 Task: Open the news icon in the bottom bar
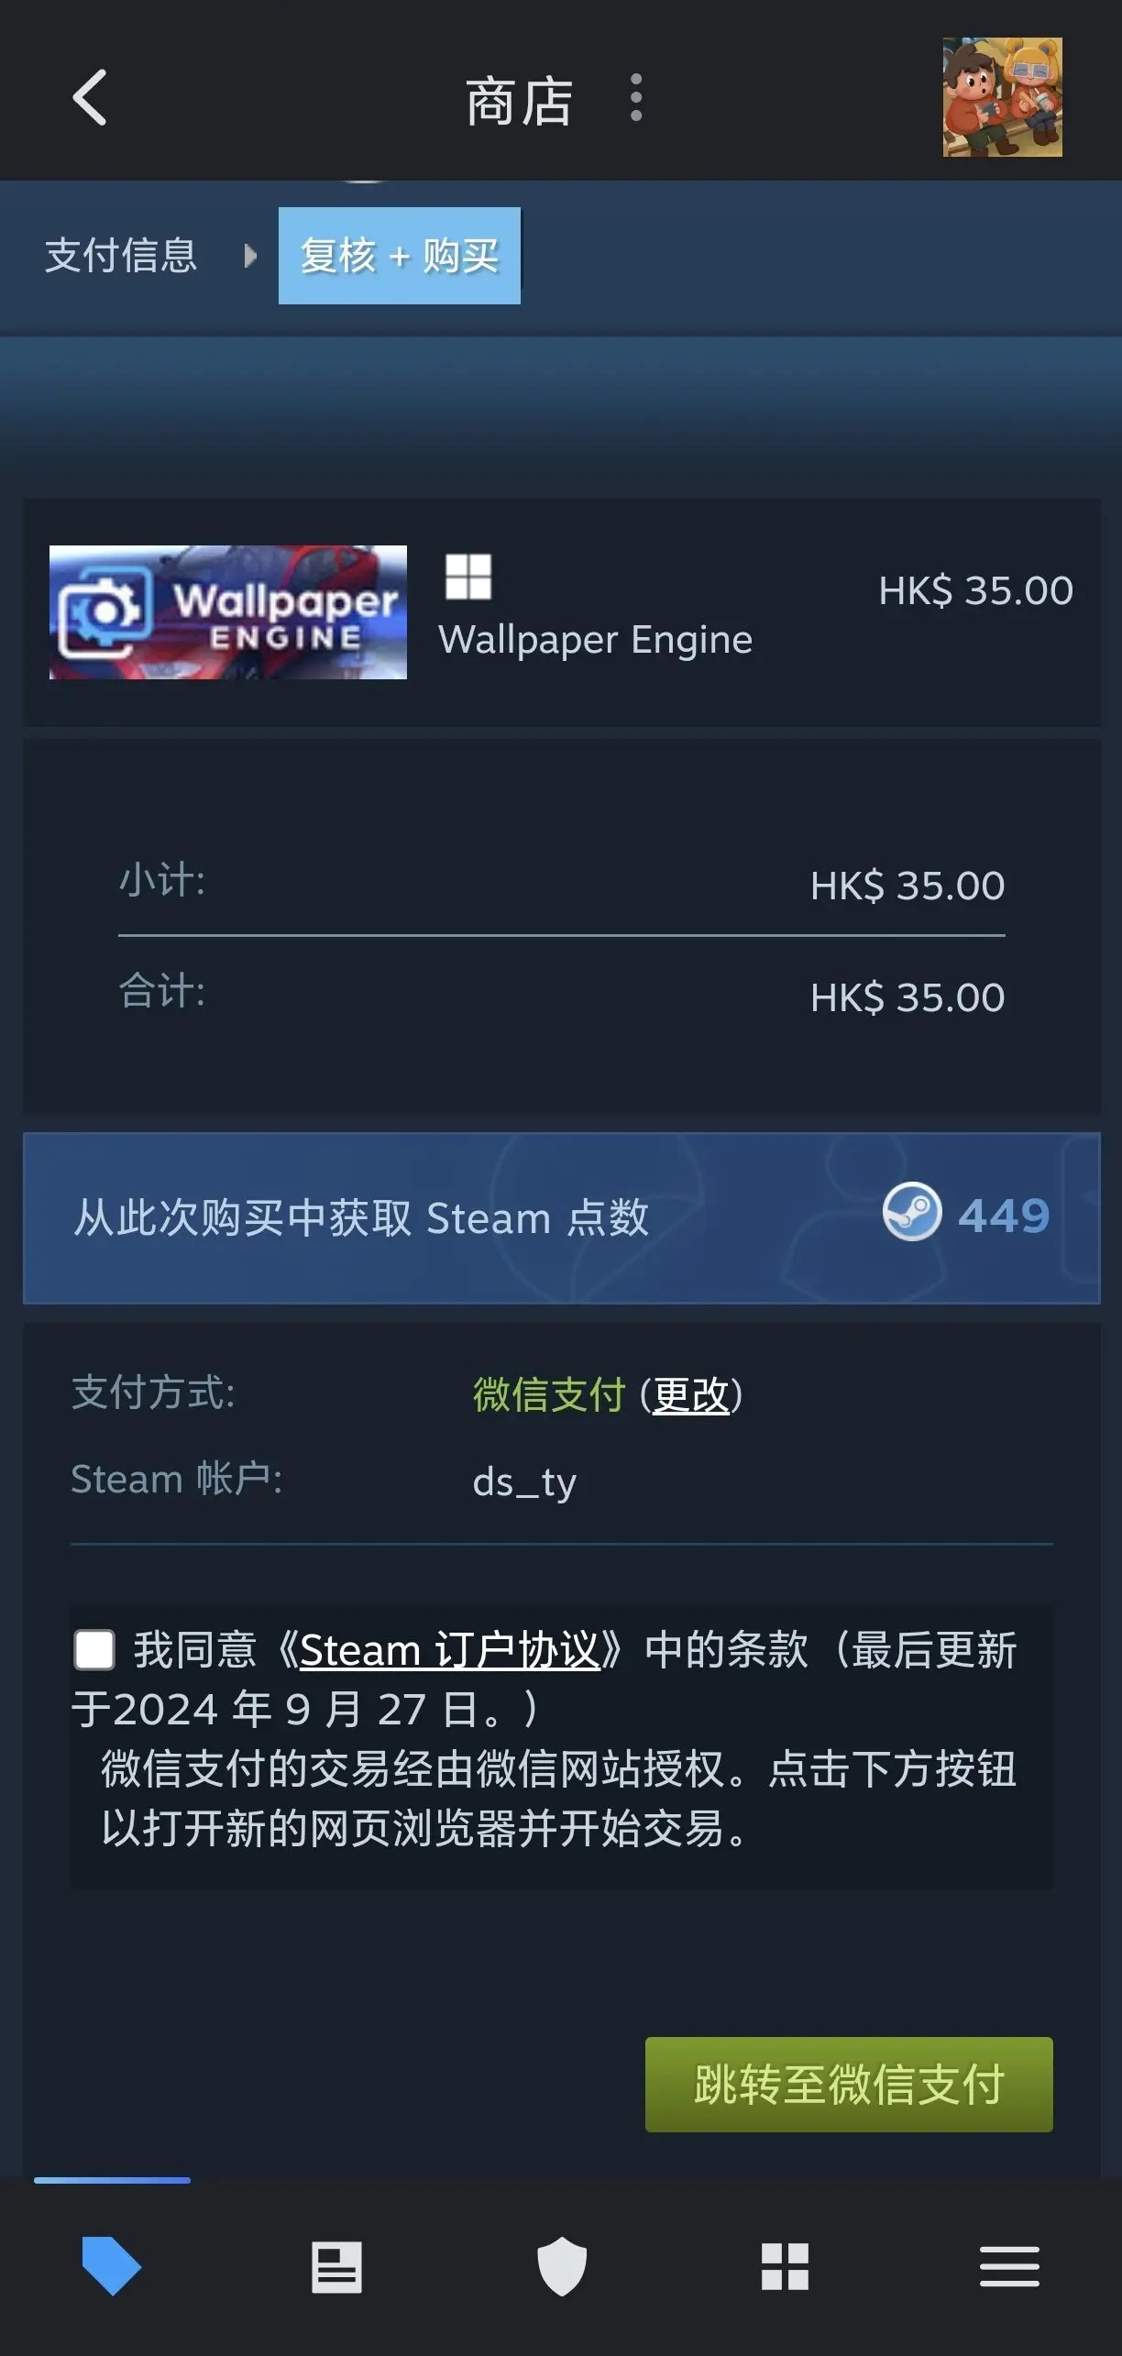[x=336, y=2267]
